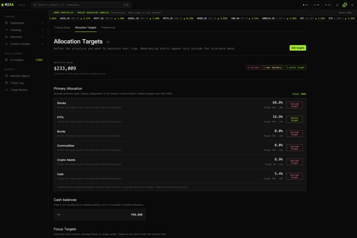Click the '1 near boundary' status chip
The height and width of the screenshot is (238, 357).
click(x=272, y=67)
